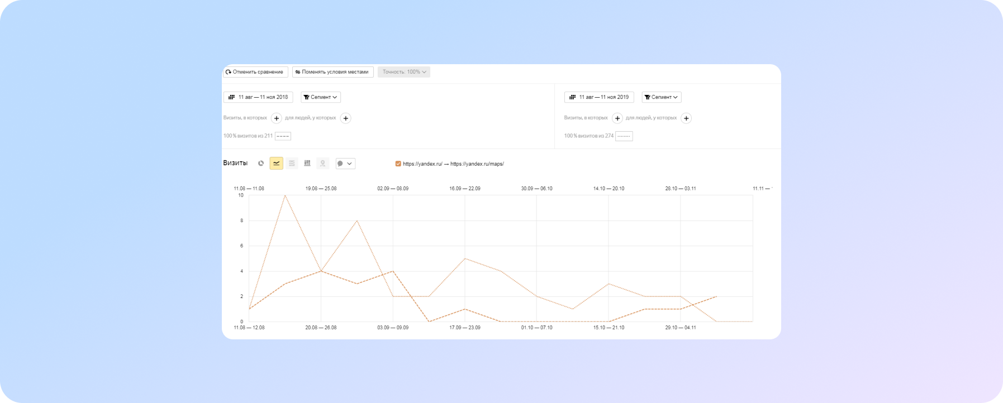1003x403 pixels.
Task: Click bottom axis label '17.09 — 23.09'
Action: [x=465, y=328]
